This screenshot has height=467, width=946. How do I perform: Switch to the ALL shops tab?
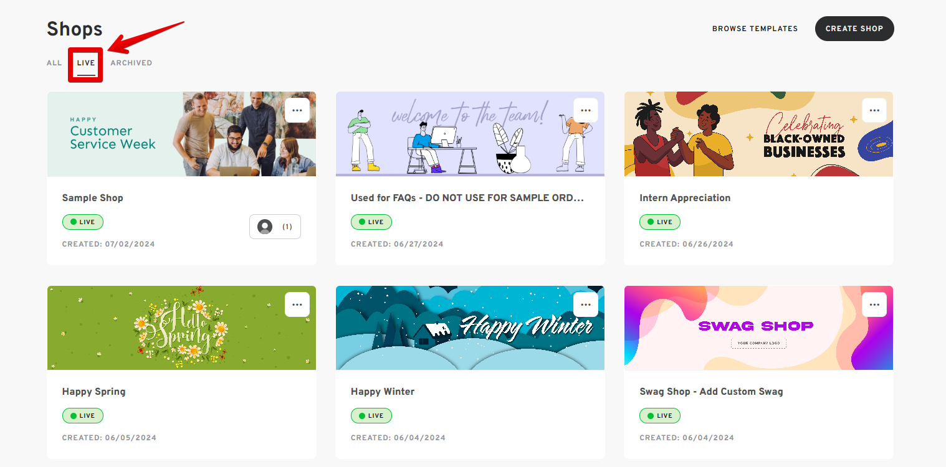pyautogui.click(x=54, y=63)
